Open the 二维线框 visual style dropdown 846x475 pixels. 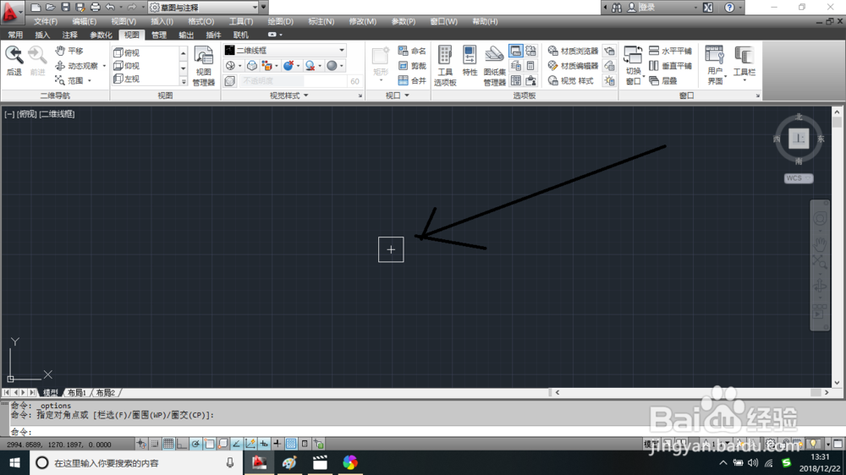pos(285,50)
